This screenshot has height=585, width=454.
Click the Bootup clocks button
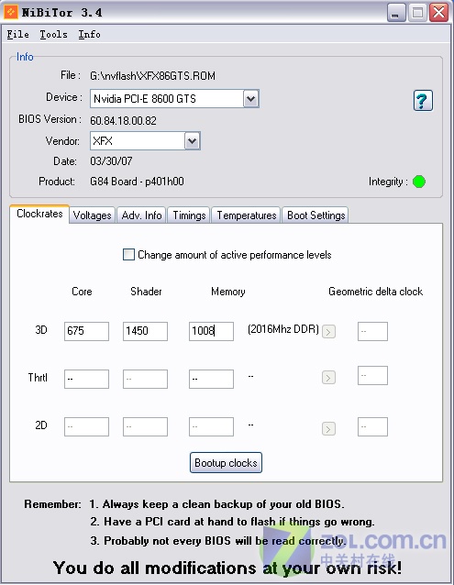226,463
